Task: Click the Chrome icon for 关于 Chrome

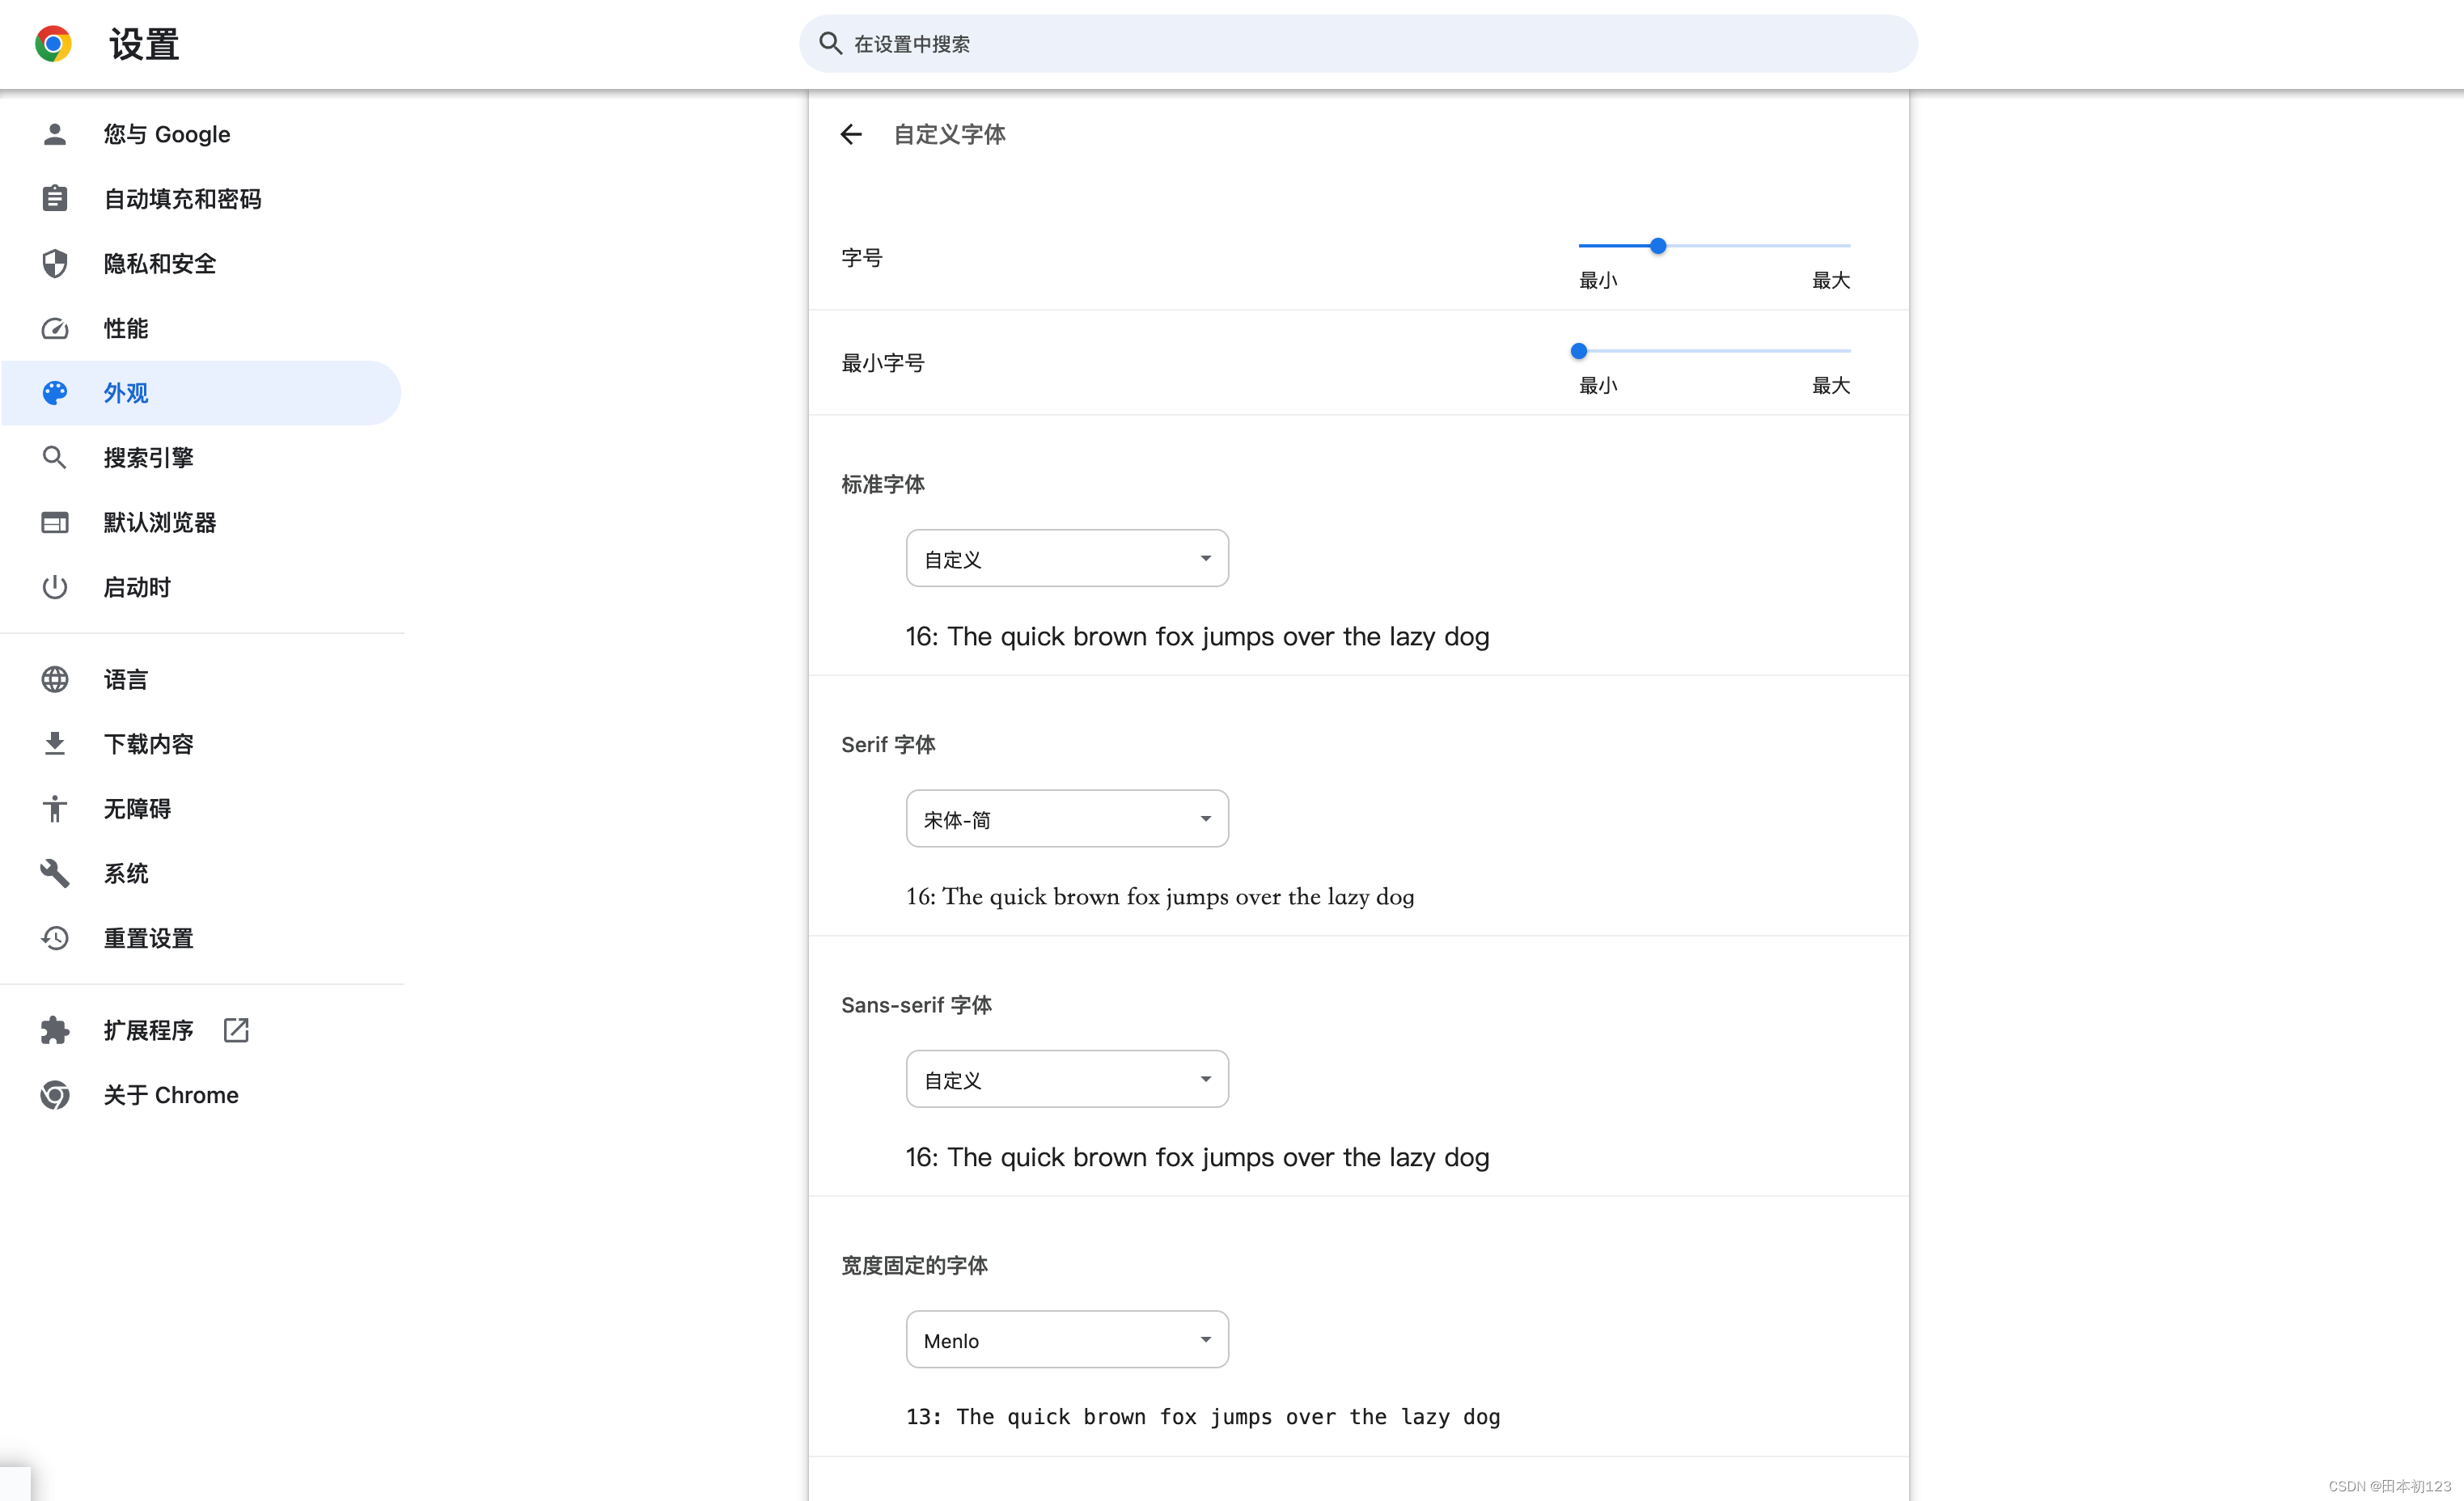Action: pyautogui.click(x=55, y=1095)
